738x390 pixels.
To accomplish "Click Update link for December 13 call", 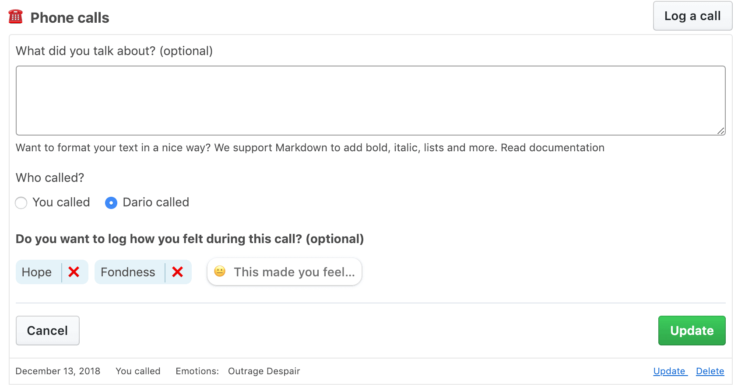I will [x=669, y=371].
